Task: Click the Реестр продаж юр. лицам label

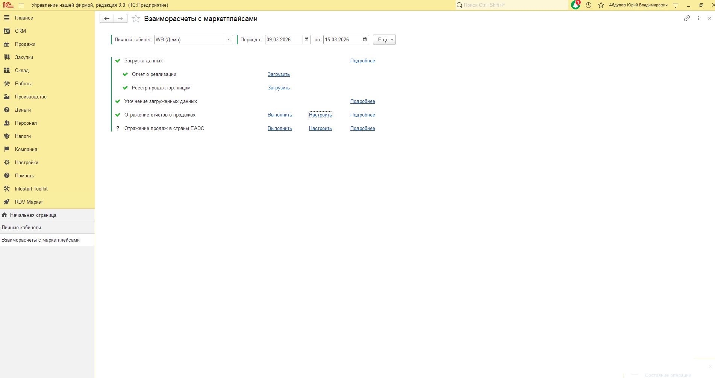Action: (x=161, y=88)
